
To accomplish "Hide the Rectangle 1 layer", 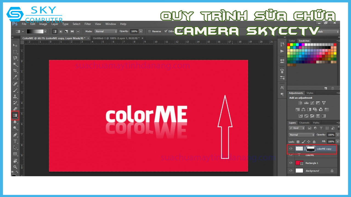I will tap(291, 163).
